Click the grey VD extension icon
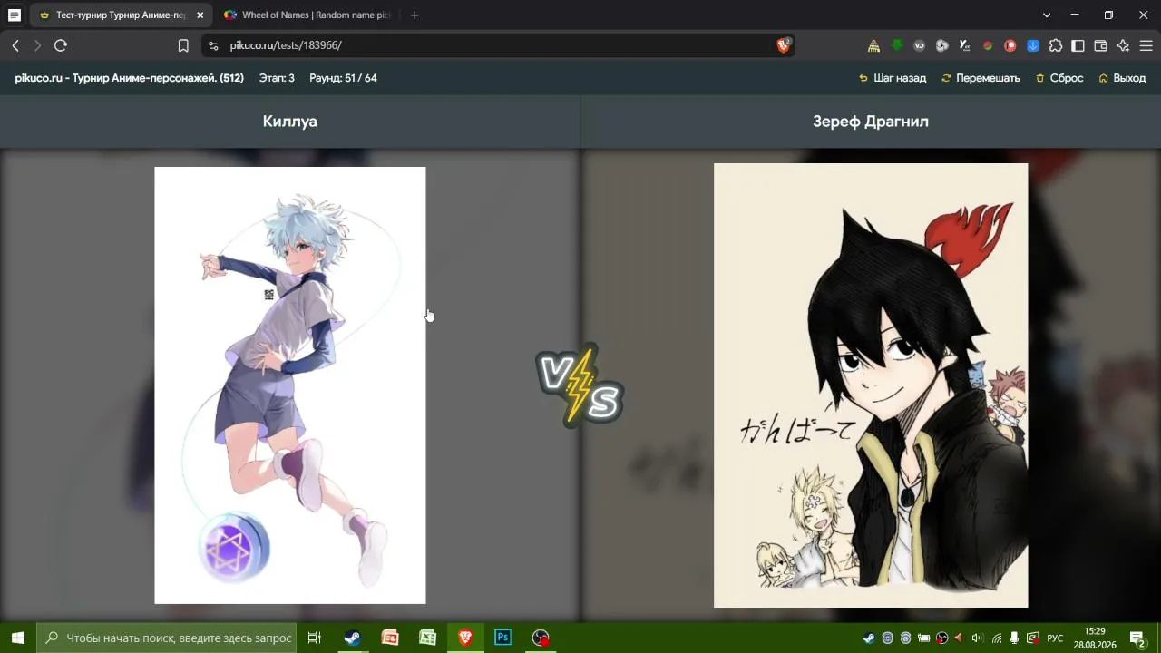Image resolution: width=1161 pixels, height=653 pixels. pos(919,45)
